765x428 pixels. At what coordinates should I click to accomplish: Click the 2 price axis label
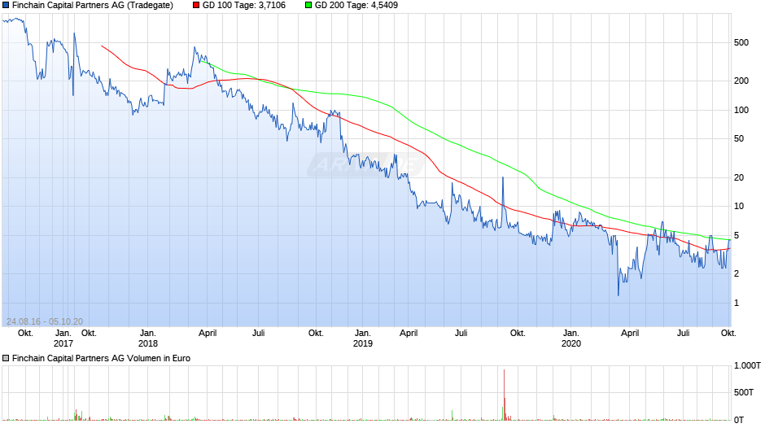pos(737,273)
